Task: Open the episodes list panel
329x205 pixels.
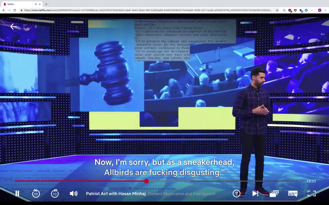Action: tap(274, 194)
